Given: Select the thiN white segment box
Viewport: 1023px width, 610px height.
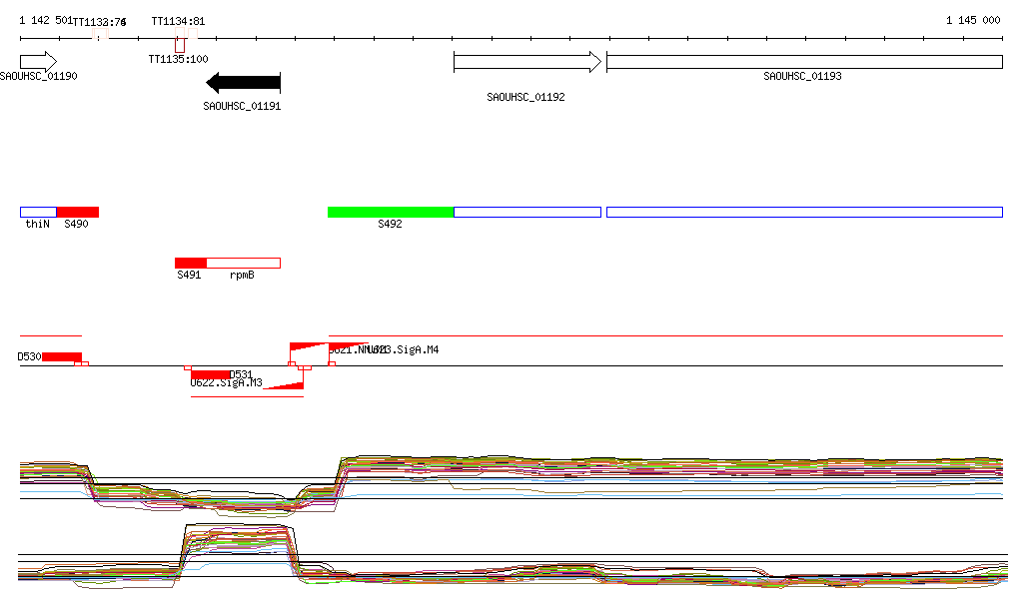Looking at the screenshot, I should point(38,212).
